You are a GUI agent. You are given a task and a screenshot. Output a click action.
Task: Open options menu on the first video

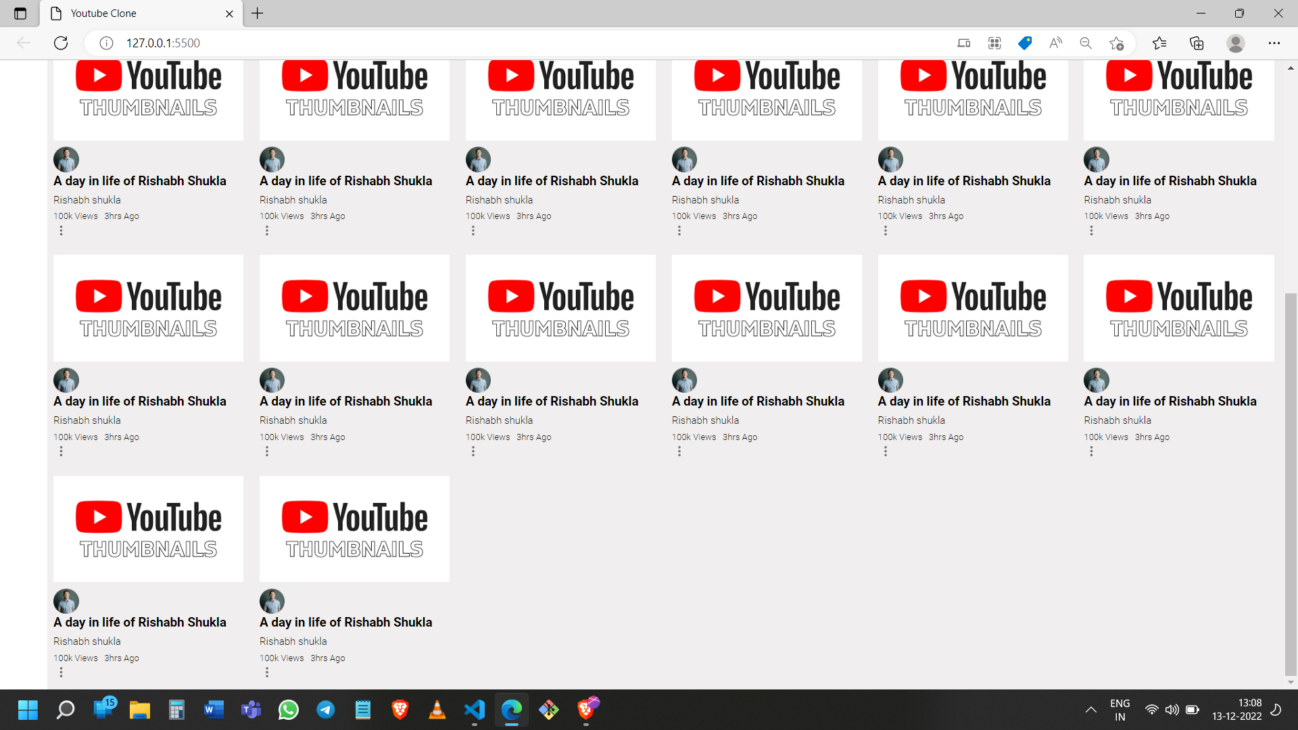62,230
